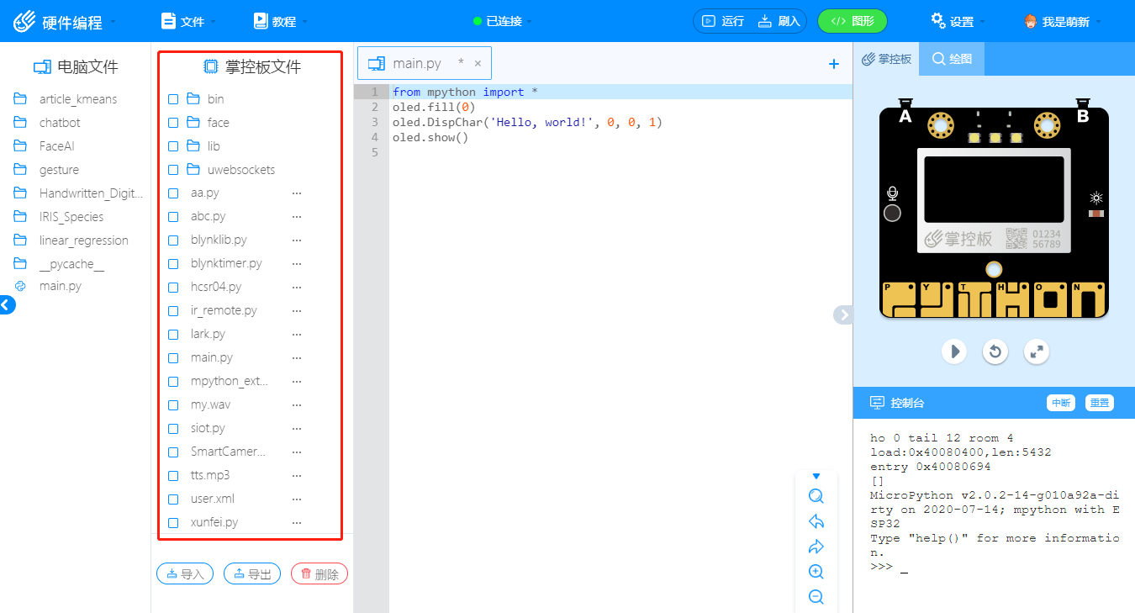1135x613 pixels.
Task: Open more options for ir_remote.py
Action: [x=296, y=311]
